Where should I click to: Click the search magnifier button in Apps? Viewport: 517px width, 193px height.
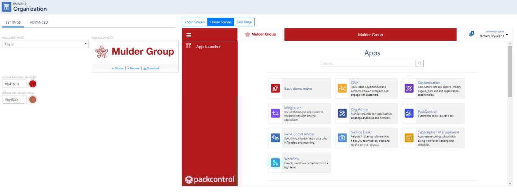(x=419, y=64)
